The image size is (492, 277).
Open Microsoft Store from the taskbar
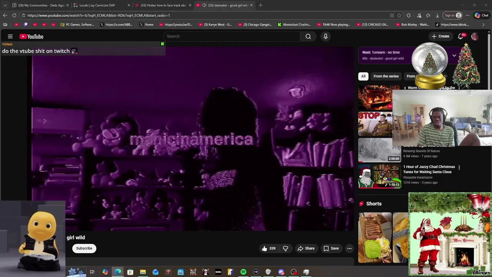coord(130,272)
